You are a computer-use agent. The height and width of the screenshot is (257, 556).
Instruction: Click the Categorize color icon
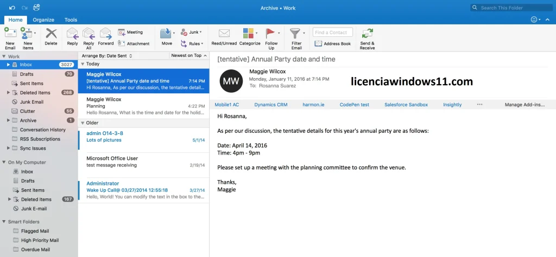point(248,34)
